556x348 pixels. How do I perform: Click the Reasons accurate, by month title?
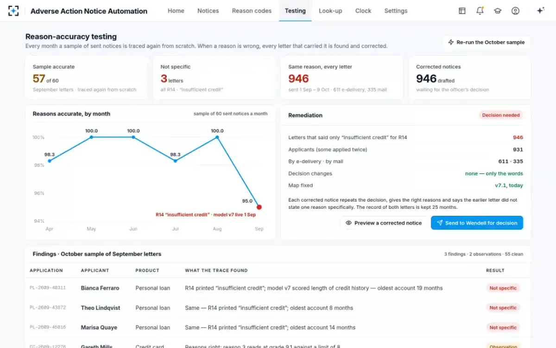71,114
